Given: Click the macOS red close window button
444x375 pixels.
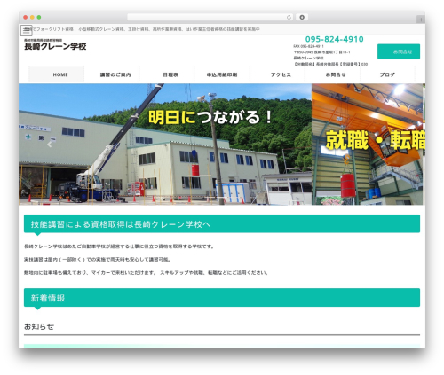Looking at the screenshot, I should pyautogui.click(x=26, y=17).
